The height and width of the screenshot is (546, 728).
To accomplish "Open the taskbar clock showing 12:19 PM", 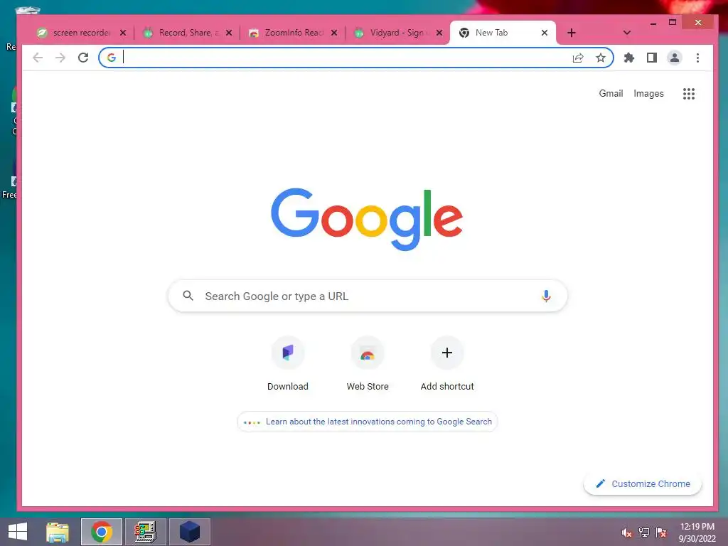I will [x=697, y=532].
